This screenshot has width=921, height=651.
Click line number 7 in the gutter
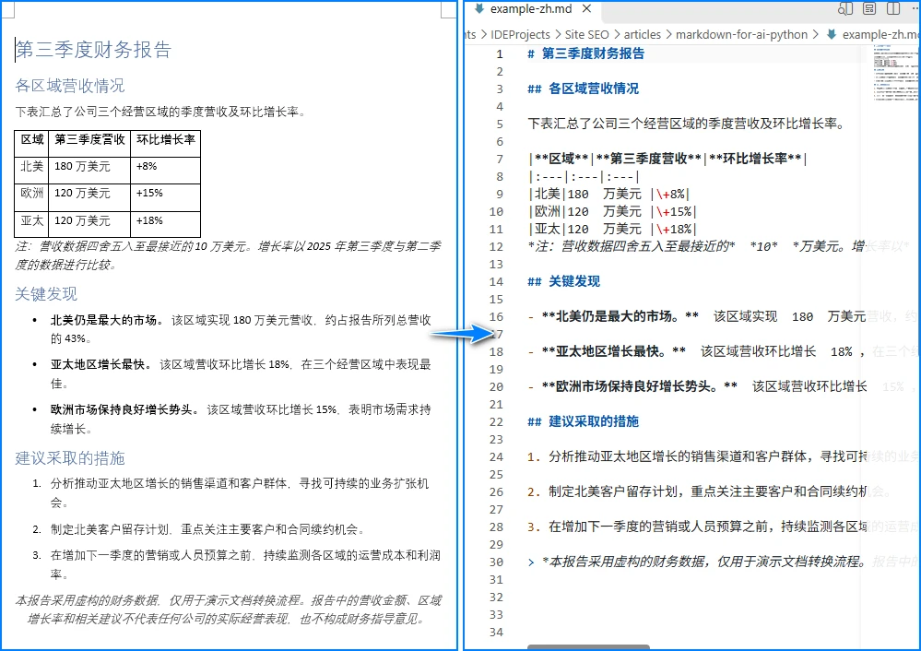click(500, 160)
